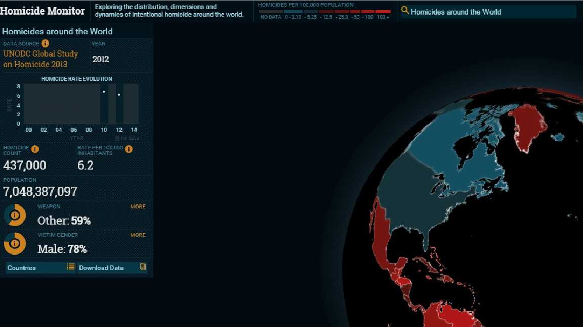Click the Male: 78% gender value
Screen dimensions: 583x327
click(62, 249)
